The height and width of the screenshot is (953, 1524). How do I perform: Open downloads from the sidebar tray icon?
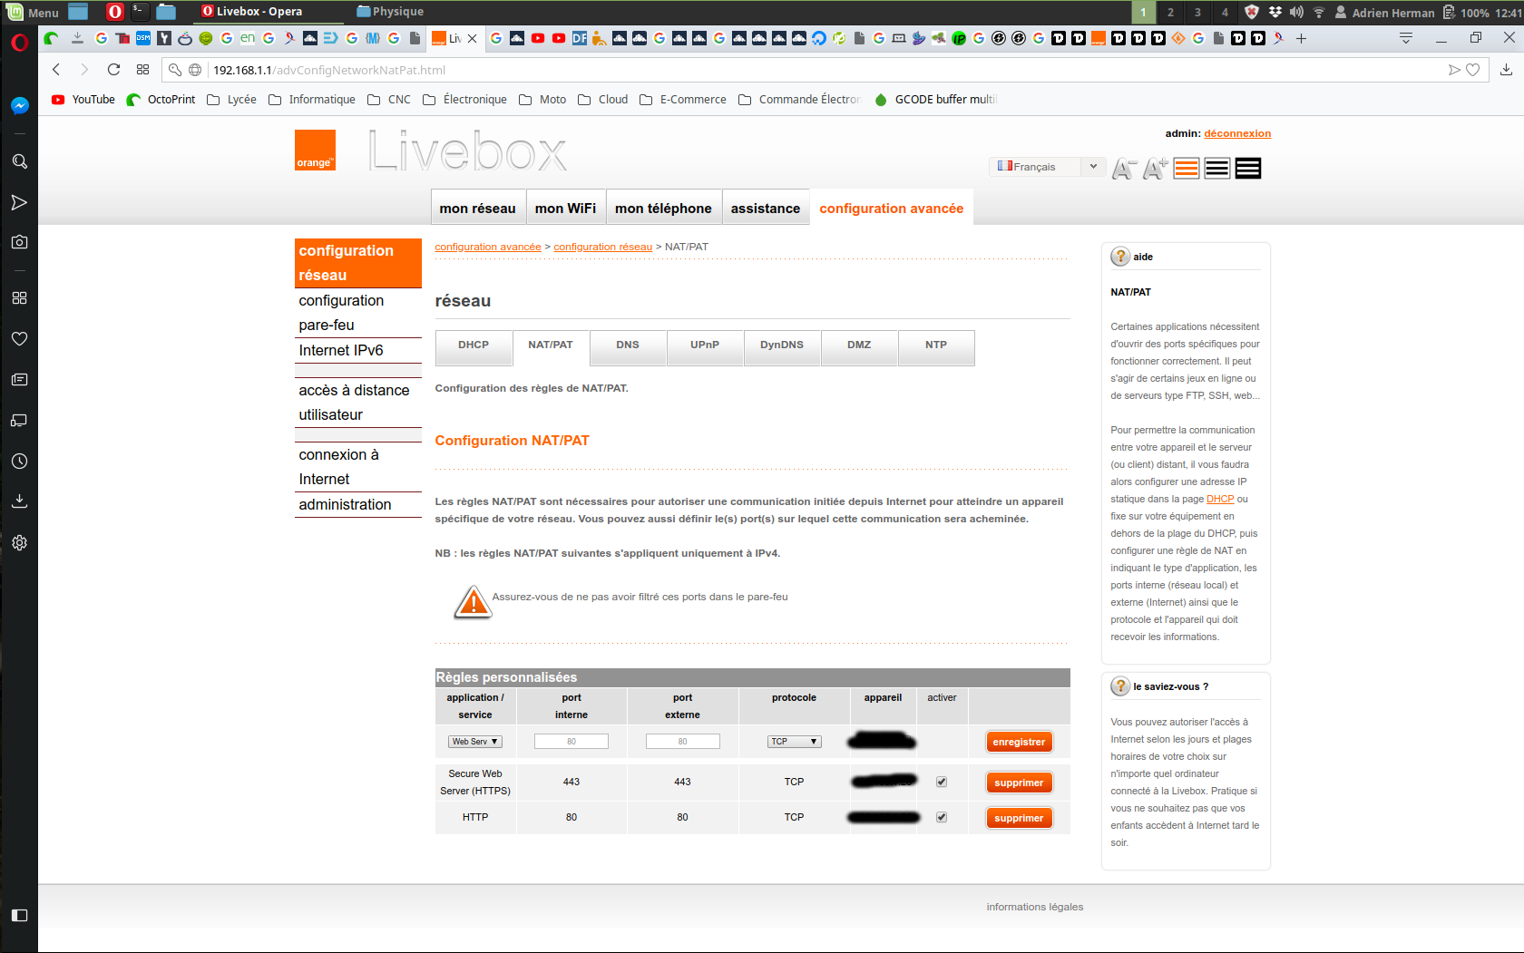[19, 501]
